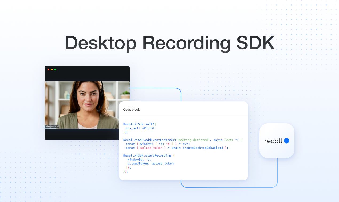Click the "api_url: API_URL" code line
Viewport: 339px width, 202px height.
pos(140,128)
